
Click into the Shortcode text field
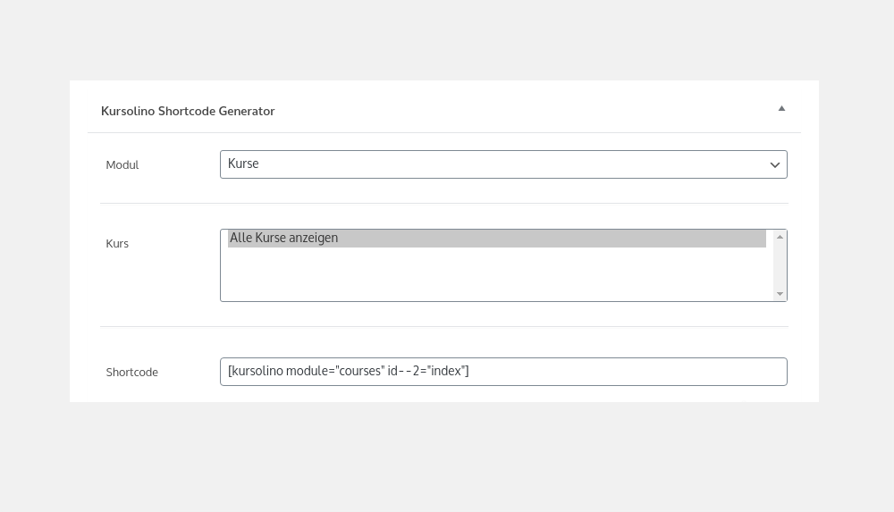(x=503, y=372)
